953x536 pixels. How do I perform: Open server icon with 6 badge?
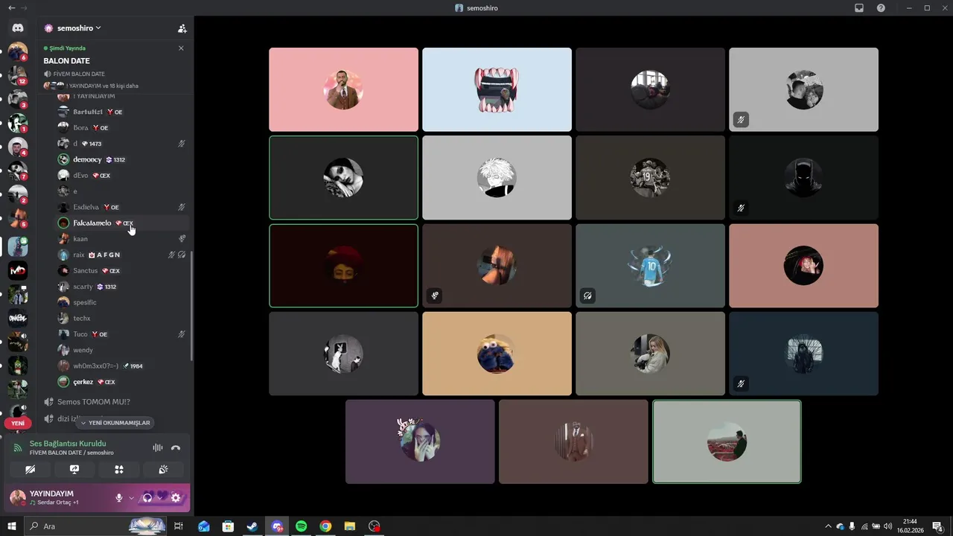click(18, 51)
